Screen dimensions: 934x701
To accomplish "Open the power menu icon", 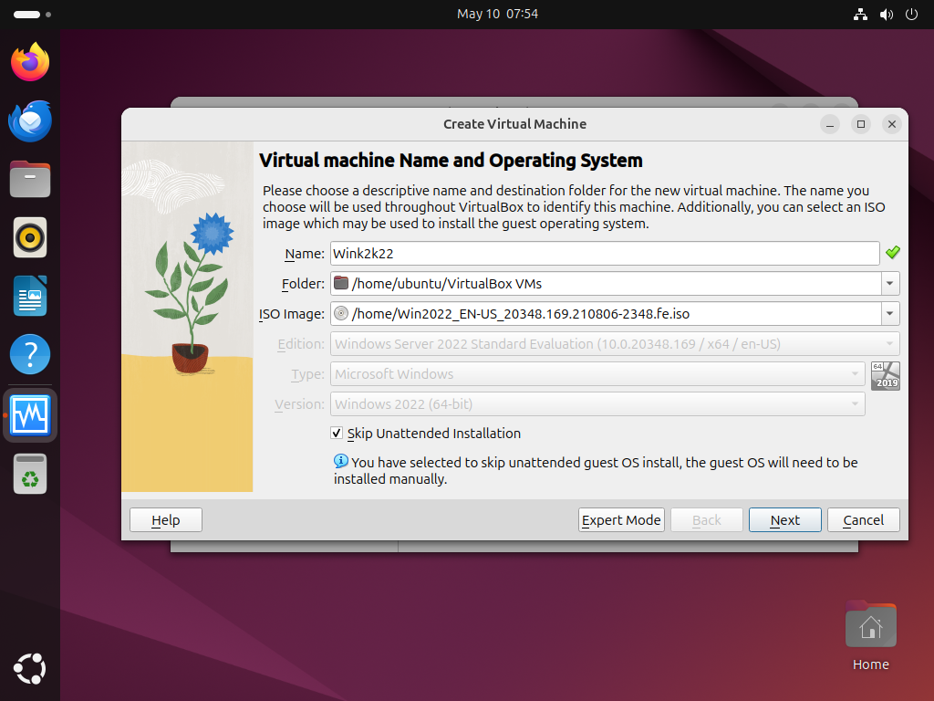I will (911, 15).
